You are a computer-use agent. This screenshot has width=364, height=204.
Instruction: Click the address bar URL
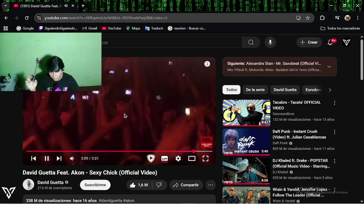pyautogui.click(x=106, y=18)
